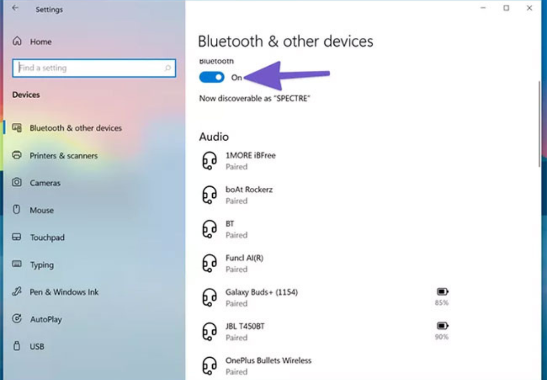
Task: Click the keyboard icon next to Typing
Action: [x=17, y=264]
